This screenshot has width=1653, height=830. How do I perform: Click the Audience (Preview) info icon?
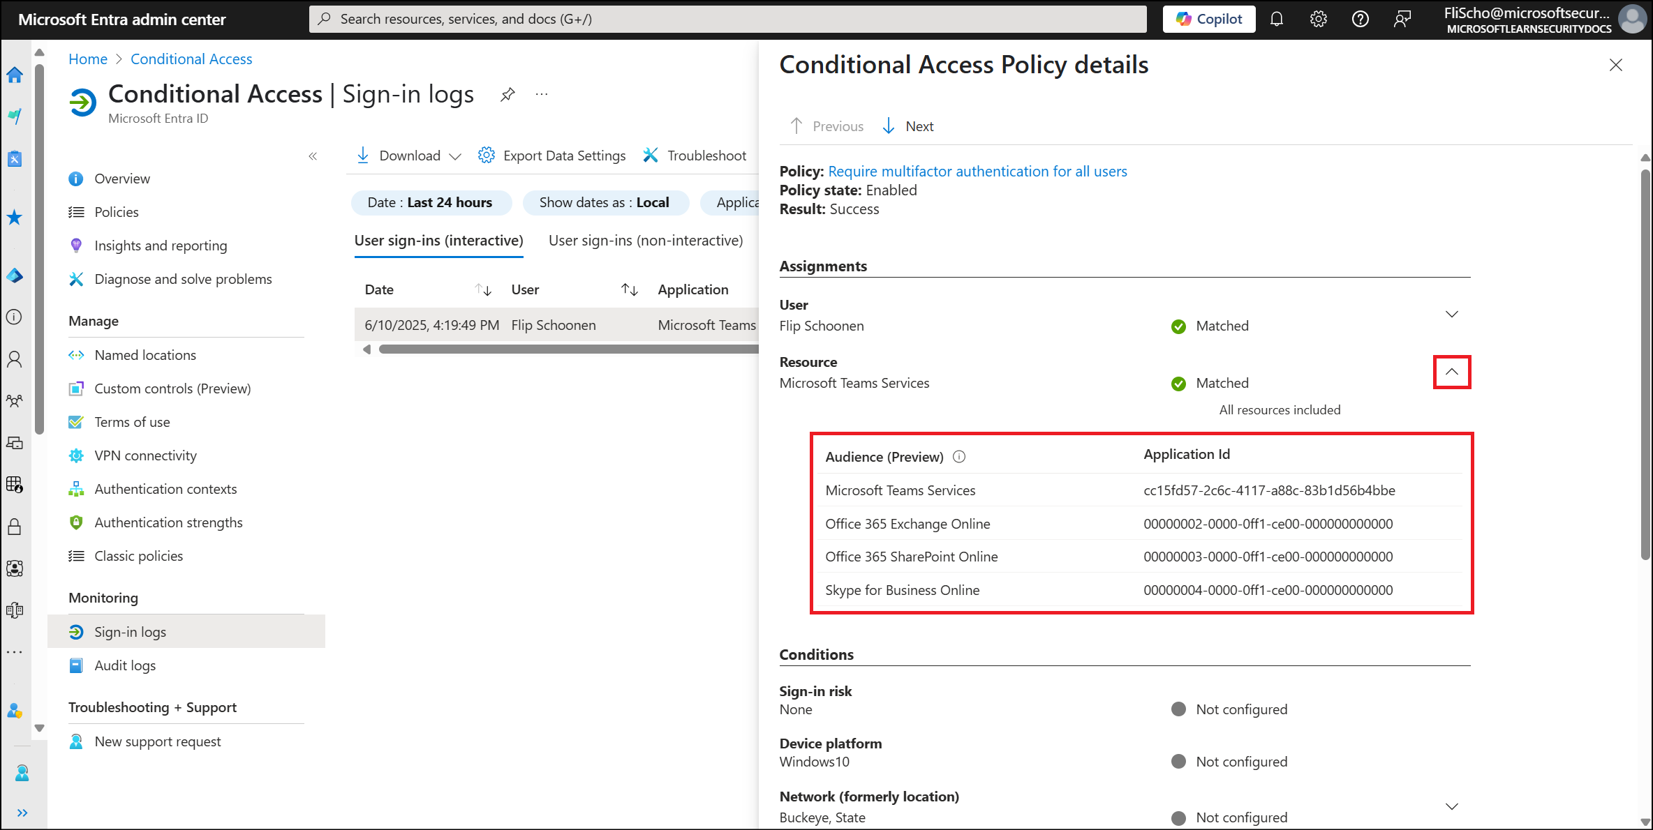point(959,457)
